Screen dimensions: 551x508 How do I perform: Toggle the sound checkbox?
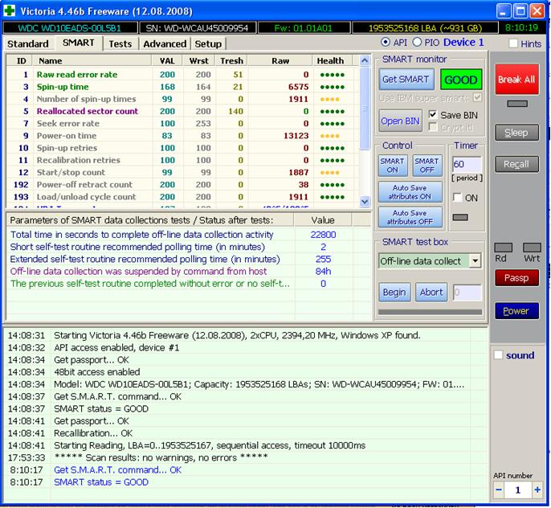498,354
